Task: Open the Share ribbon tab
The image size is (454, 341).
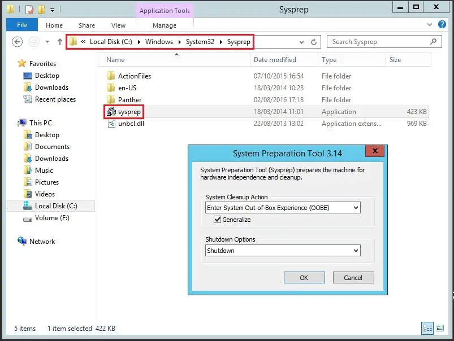Action: 87,25
